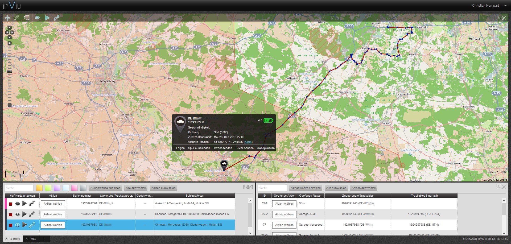Open Aktion wählen dropdown for Büro geofence
The height and width of the screenshot is (244, 511).
click(x=284, y=204)
